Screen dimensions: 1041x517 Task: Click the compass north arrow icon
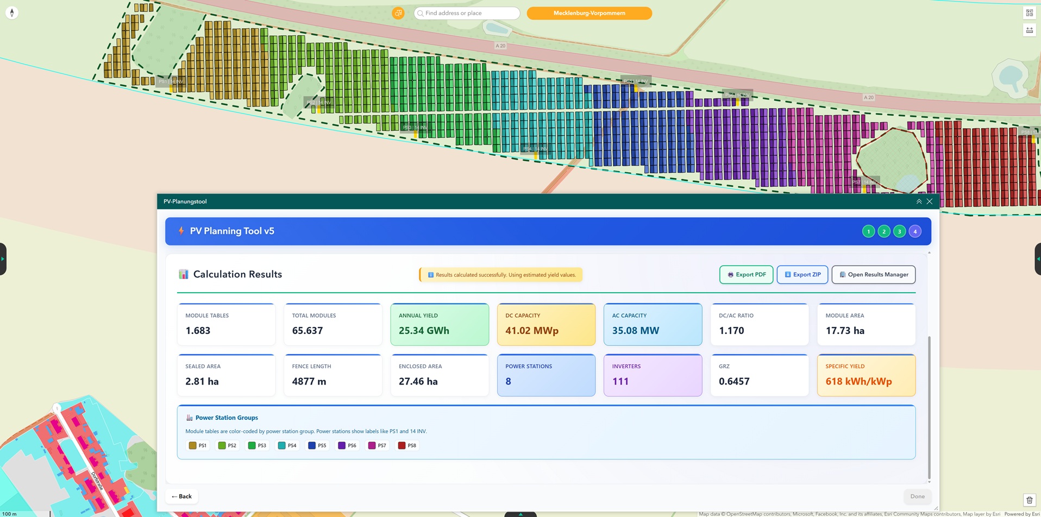(x=12, y=12)
